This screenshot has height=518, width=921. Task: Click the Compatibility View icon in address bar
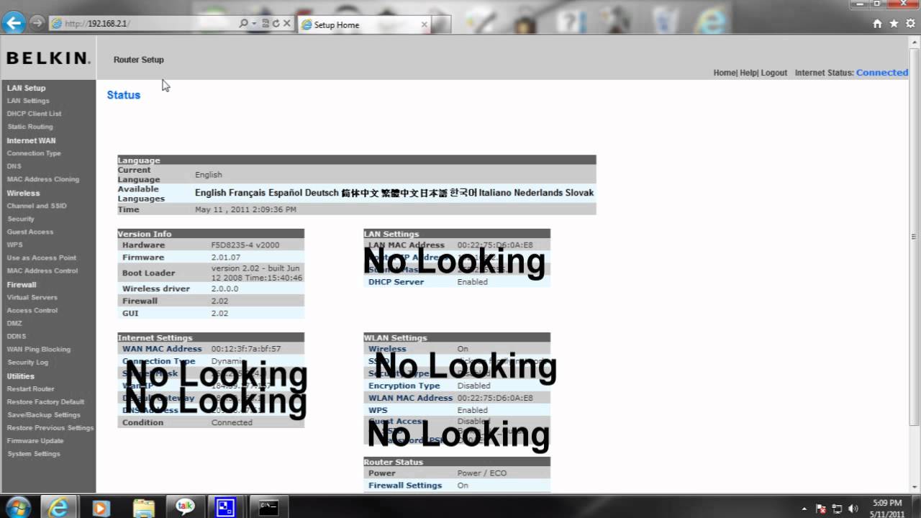coord(265,24)
